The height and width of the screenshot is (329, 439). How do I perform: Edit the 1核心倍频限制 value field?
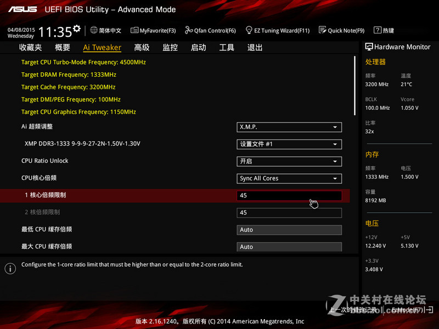[x=289, y=195]
